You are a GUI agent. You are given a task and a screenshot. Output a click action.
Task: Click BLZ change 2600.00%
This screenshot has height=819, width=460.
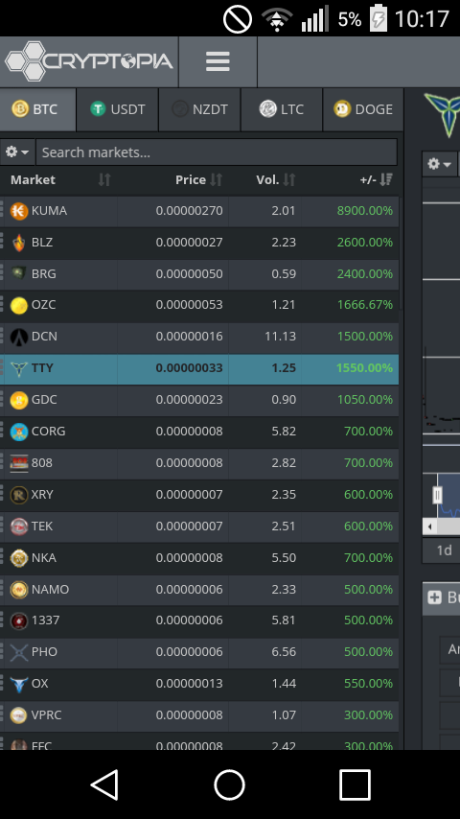(x=364, y=243)
